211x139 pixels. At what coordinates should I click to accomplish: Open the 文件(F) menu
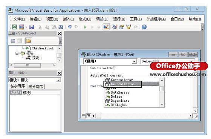19,19
